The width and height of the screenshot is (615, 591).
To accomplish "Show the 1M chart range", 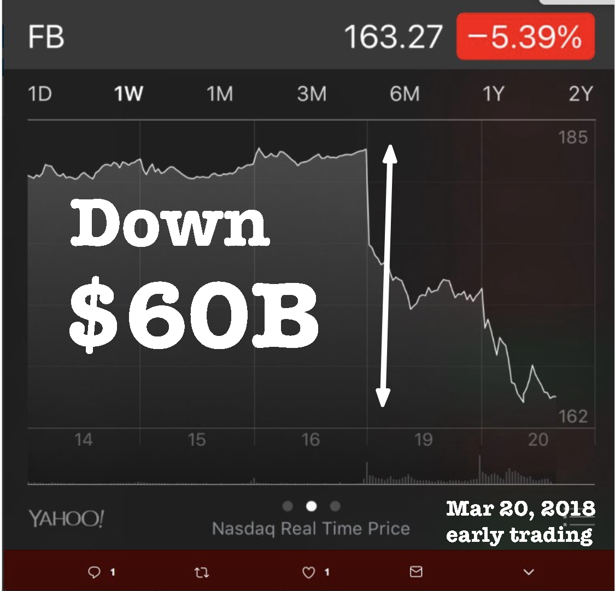I will point(220,94).
